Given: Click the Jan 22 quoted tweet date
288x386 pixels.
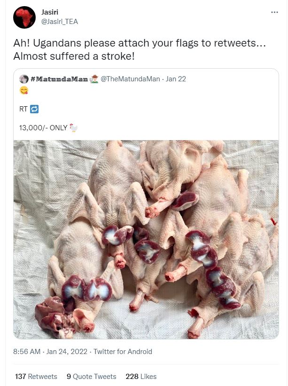Looking at the screenshot, I should tap(176, 79).
